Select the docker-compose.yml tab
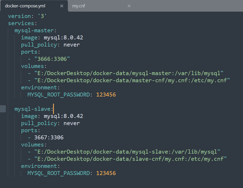This screenshot has height=188, width=243. (x=25, y=6)
